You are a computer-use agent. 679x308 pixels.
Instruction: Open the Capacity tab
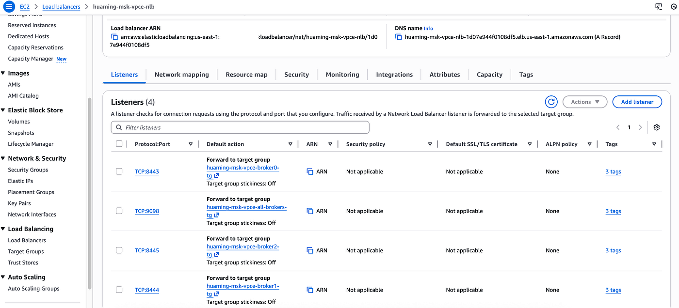(x=490, y=75)
